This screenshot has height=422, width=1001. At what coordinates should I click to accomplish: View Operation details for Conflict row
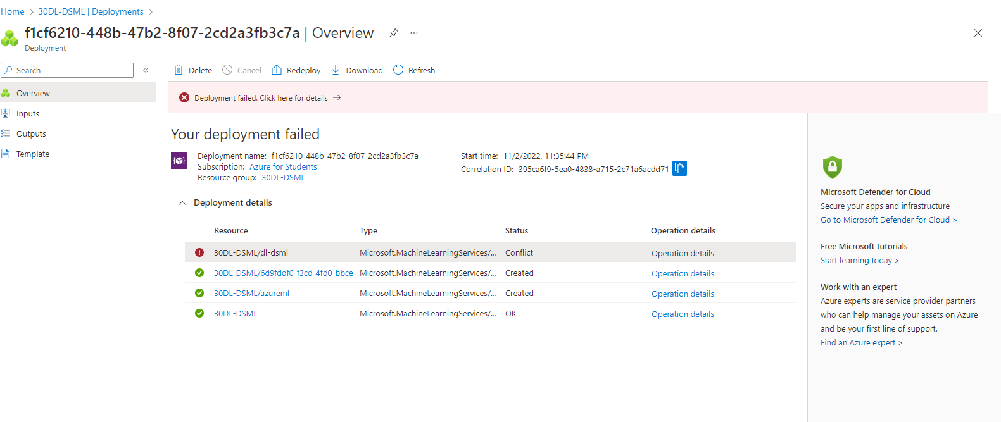[683, 253]
